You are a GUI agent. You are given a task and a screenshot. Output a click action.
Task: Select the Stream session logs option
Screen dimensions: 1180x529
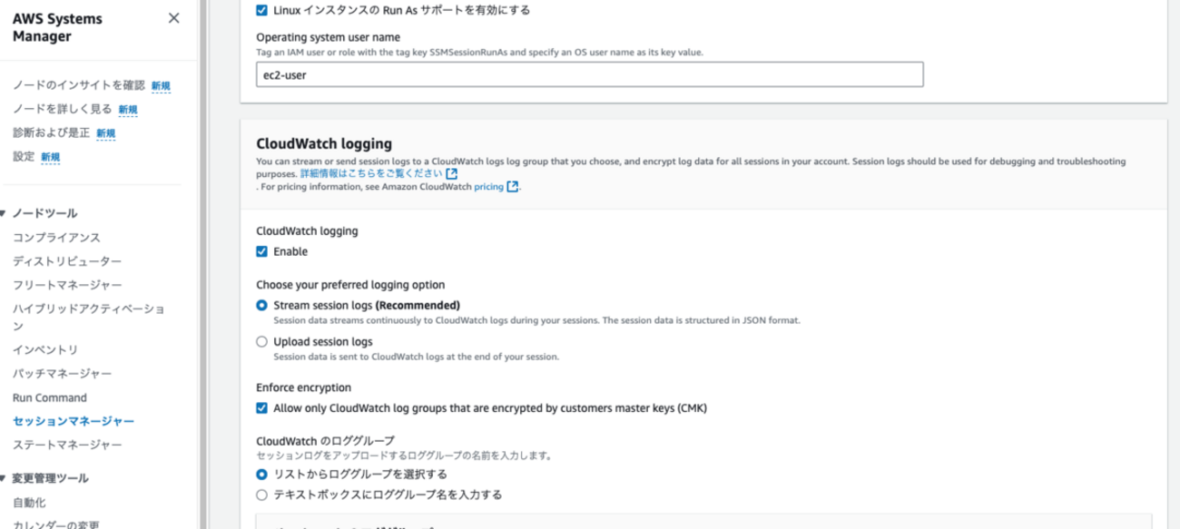coord(261,303)
